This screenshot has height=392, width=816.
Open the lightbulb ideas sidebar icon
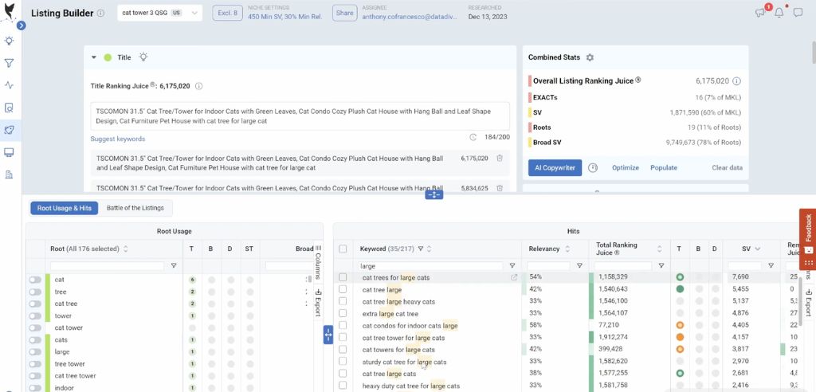[9, 41]
